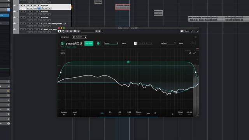The height and width of the screenshot is (140, 249).
Task: Open the Drums profile dropdown
Action: 111,43
